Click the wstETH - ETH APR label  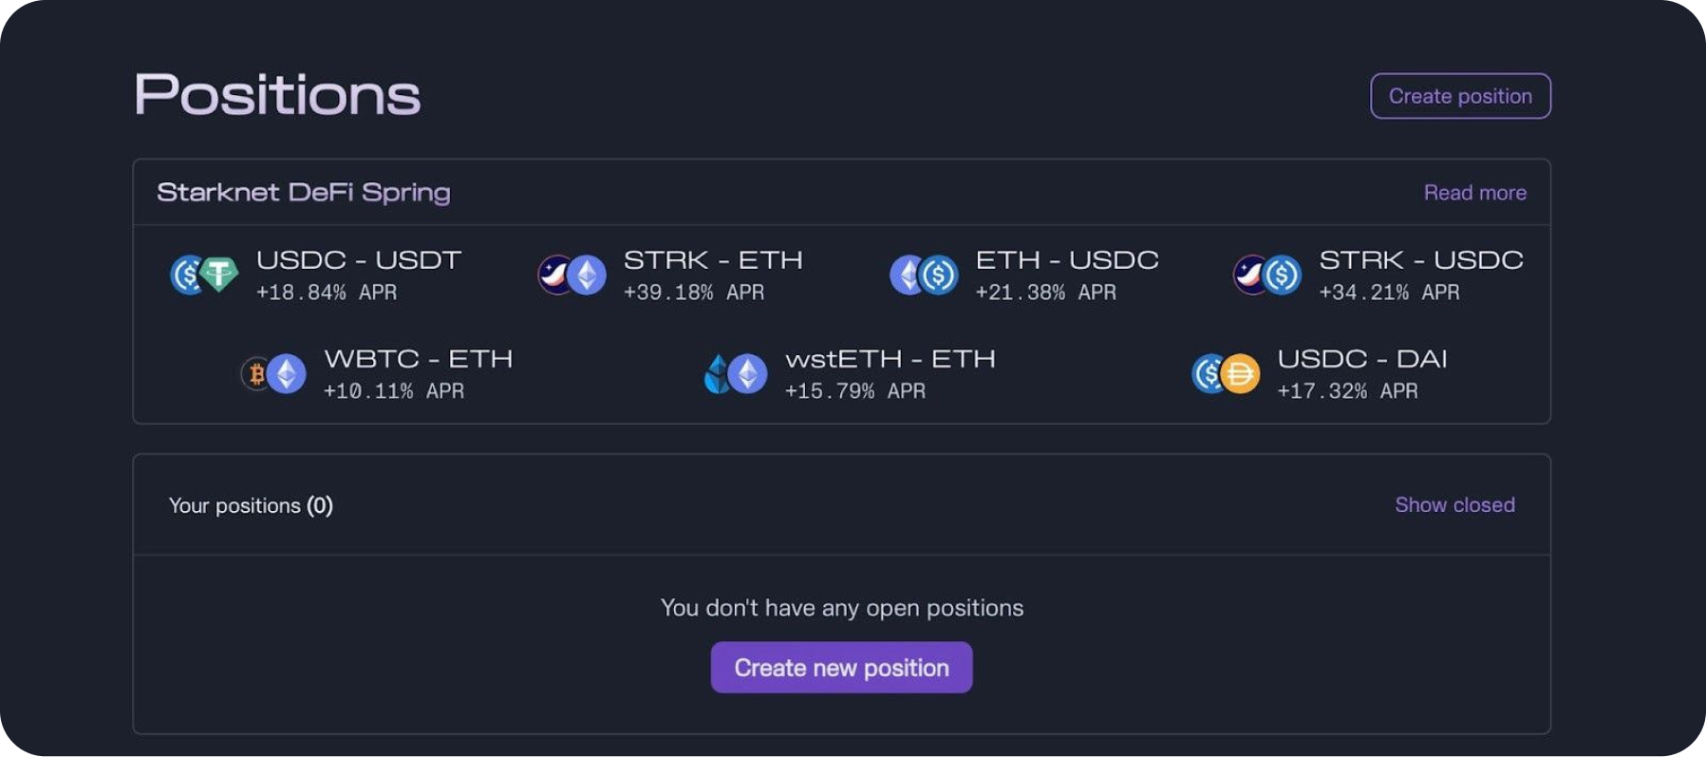coord(855,390)
